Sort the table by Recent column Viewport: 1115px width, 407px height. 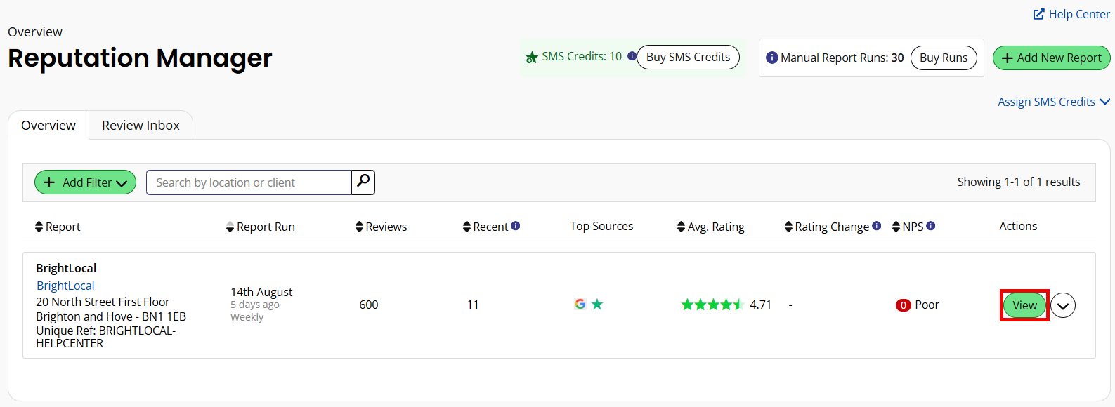485,227
